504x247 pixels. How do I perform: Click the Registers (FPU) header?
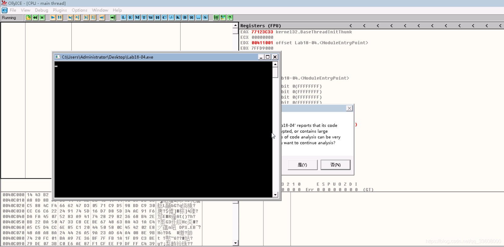(x=261, y=26)
